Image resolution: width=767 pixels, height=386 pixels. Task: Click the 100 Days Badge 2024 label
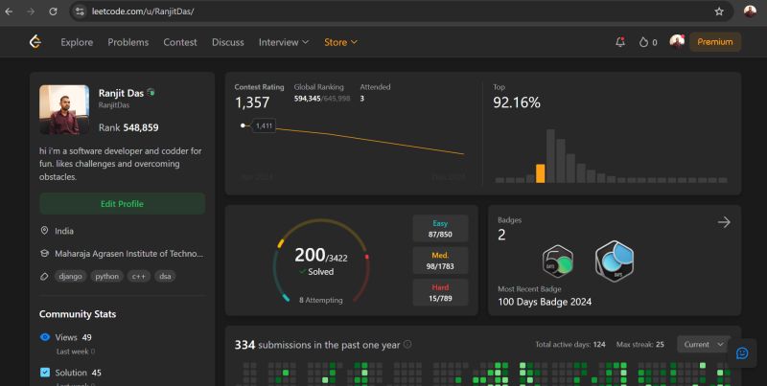click(x=545, y=302)
